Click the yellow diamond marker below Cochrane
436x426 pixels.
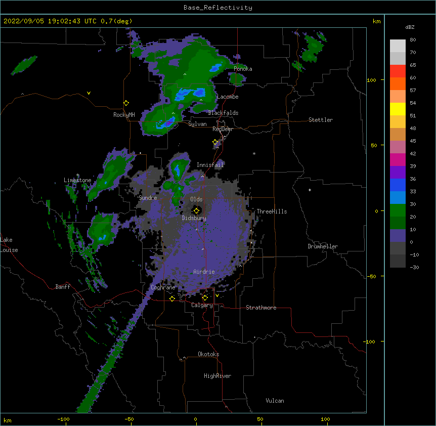172,299
